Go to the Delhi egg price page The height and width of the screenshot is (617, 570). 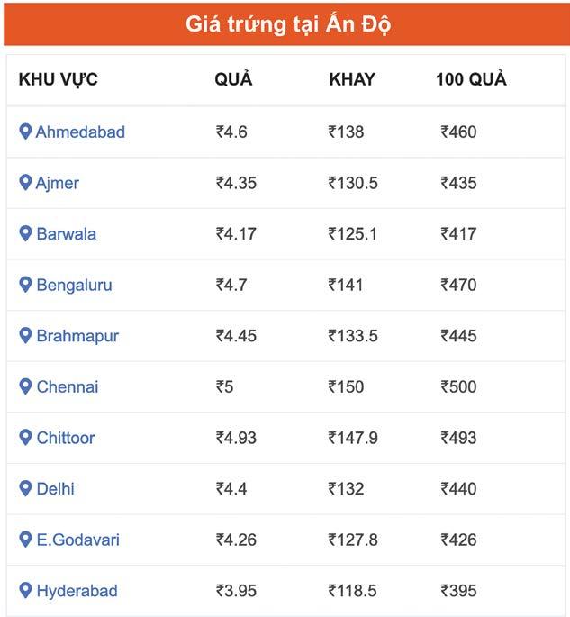[56, 490]
